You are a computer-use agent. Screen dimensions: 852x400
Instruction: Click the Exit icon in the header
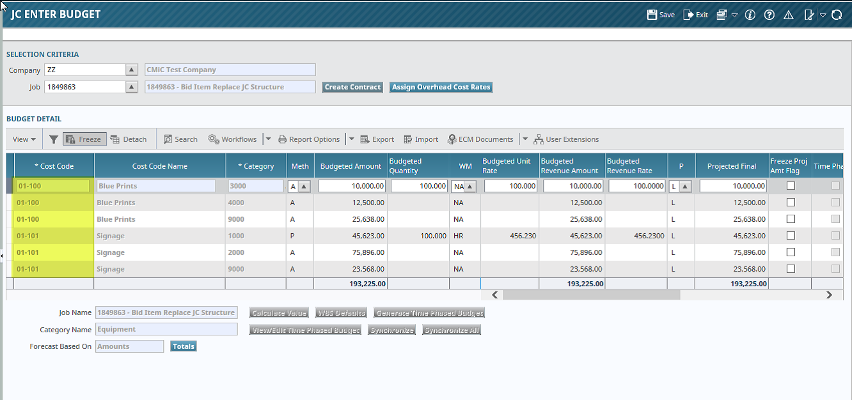(695, 13)
